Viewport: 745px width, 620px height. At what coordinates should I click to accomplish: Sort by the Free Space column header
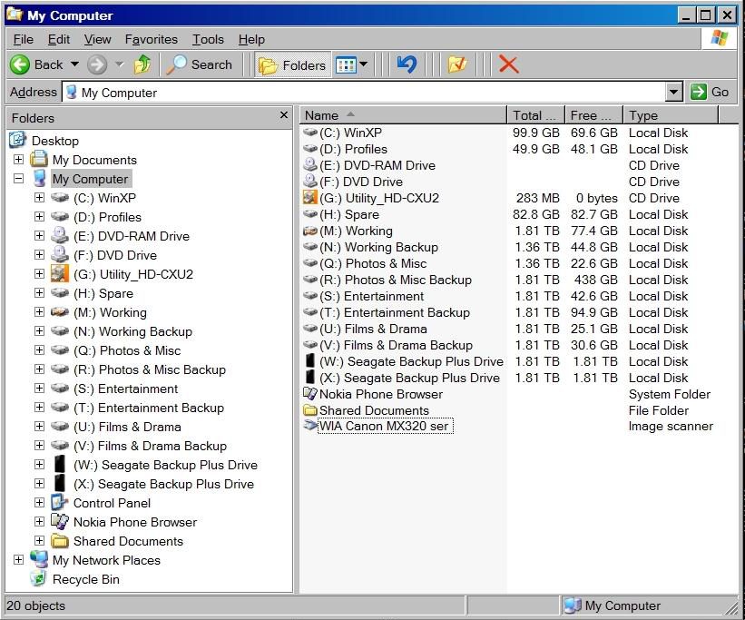coord(593,115)
